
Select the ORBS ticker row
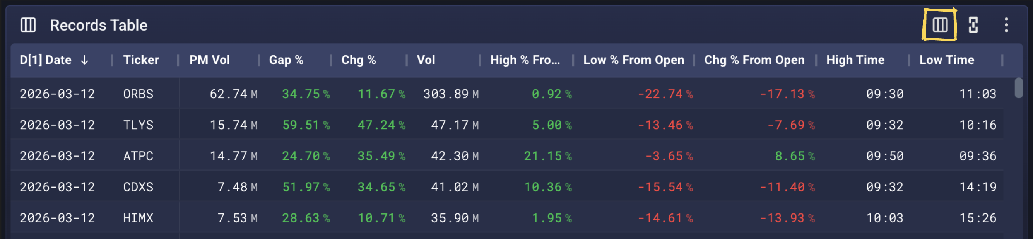click(x=138, y=94)
